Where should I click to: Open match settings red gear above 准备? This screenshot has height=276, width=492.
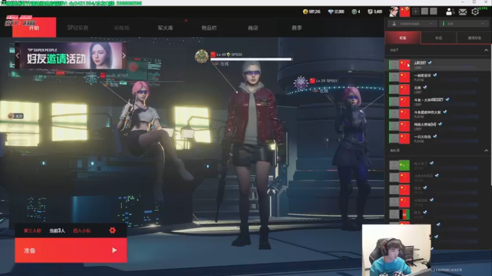[113, 231]
